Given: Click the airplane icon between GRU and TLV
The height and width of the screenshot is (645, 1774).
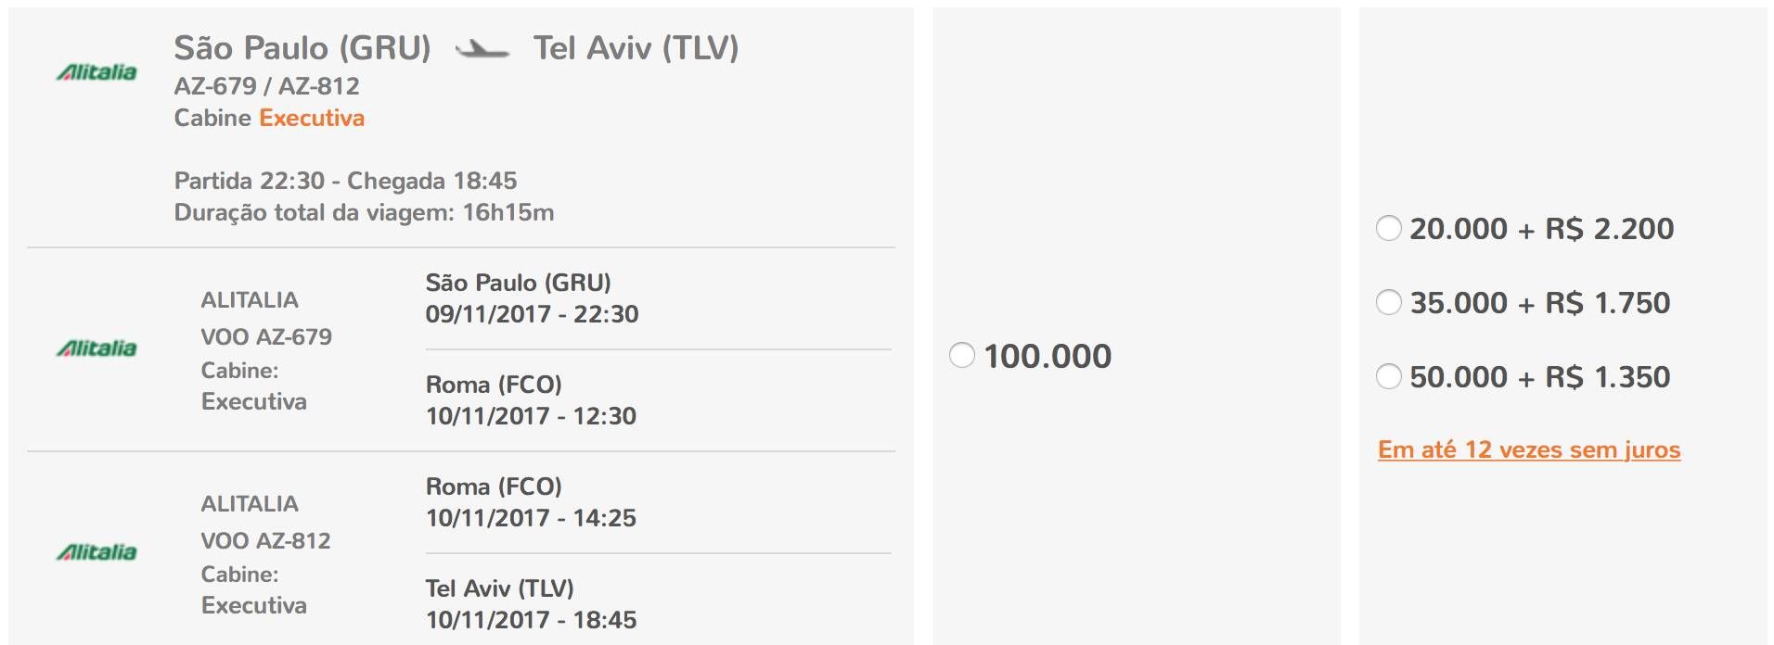Looking at the screenshot, I should point(482,49).
